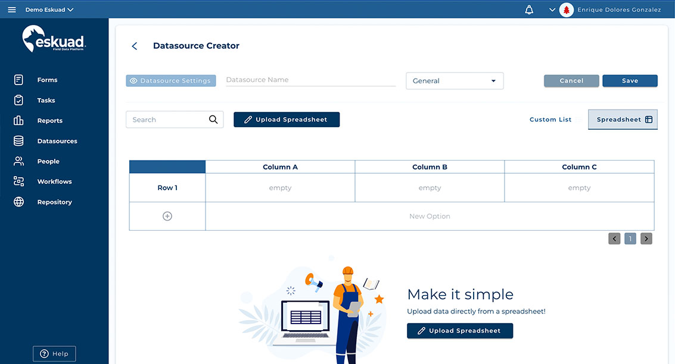Click the Save button

pos(630,81)
